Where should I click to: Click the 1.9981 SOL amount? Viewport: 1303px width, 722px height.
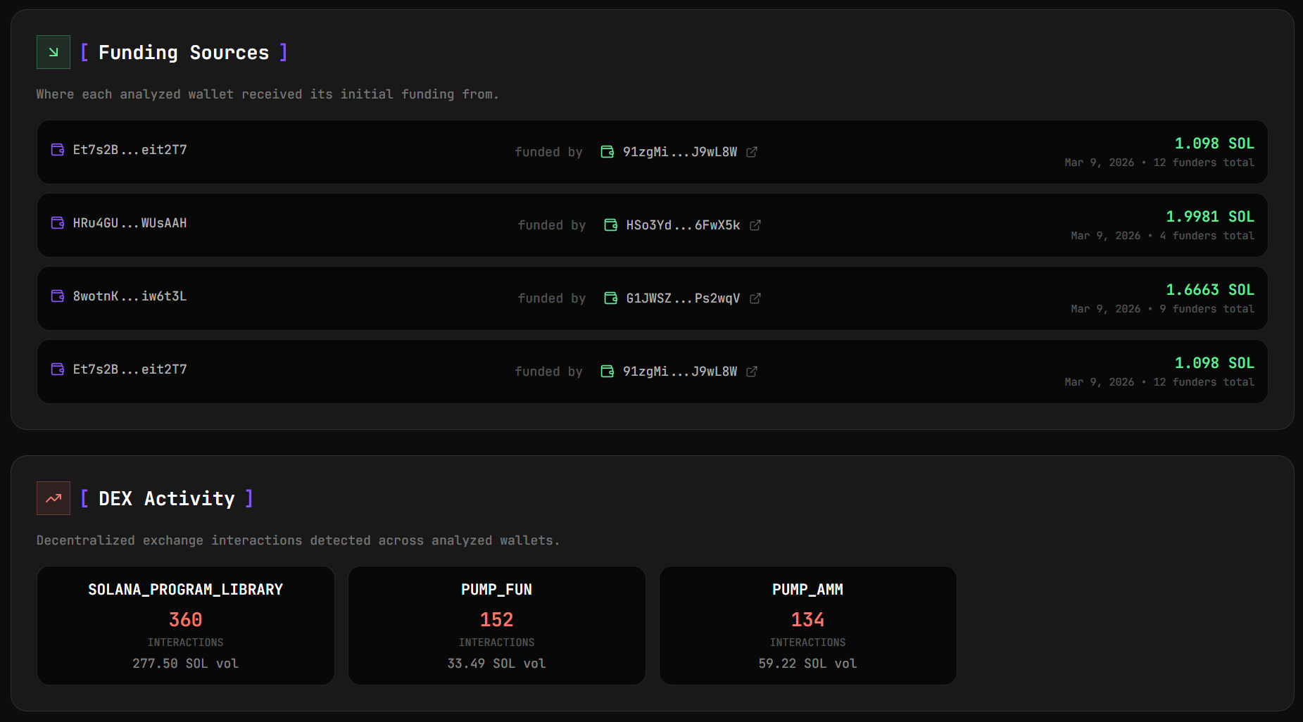tap(1209, 216)
